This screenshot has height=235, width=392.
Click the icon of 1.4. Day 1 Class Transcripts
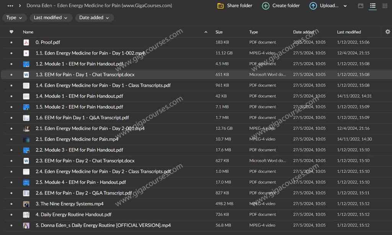26,85
